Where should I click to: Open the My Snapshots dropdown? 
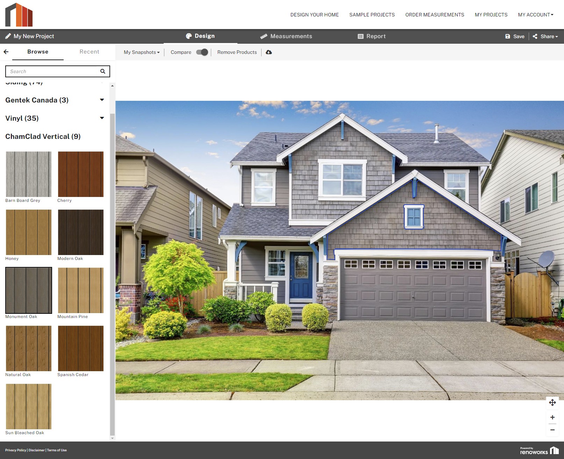pos(141,52)
